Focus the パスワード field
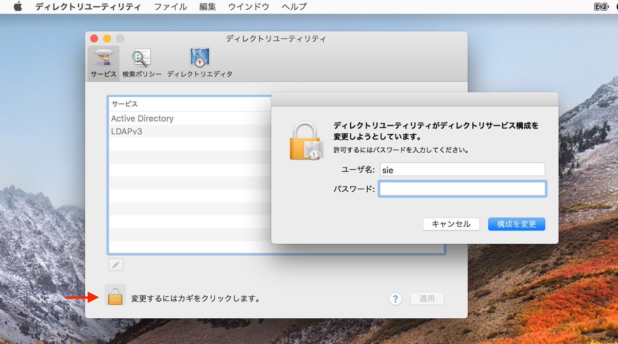Viewport: 618px width, 344px height. pyautogui.click(x=462, y=189)
